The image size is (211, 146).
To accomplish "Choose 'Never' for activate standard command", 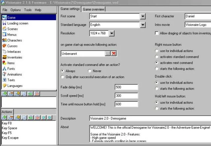I will [89, 71].
